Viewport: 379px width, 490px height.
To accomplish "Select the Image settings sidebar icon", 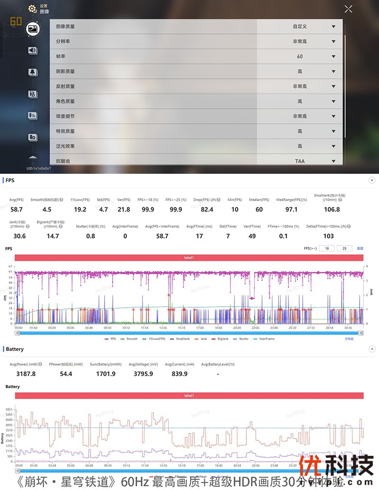I will tap(33, 29).
